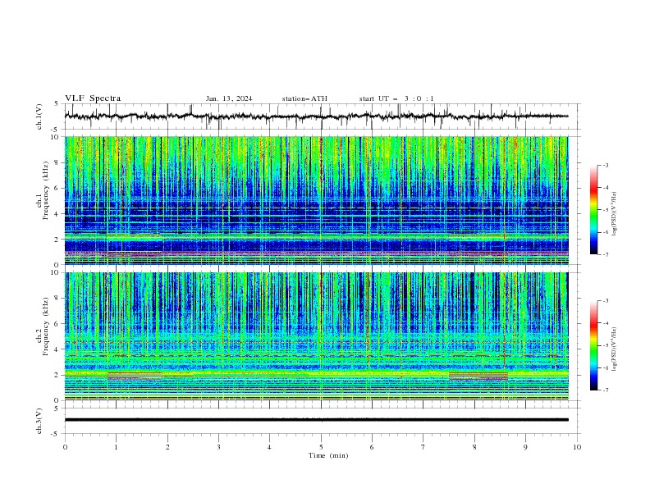Click the "7" tick on the Time axis

click(423, 447)
